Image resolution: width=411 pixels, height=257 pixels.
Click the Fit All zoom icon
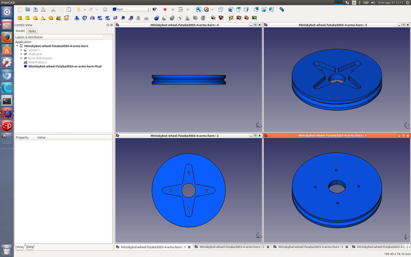(198, 9)
